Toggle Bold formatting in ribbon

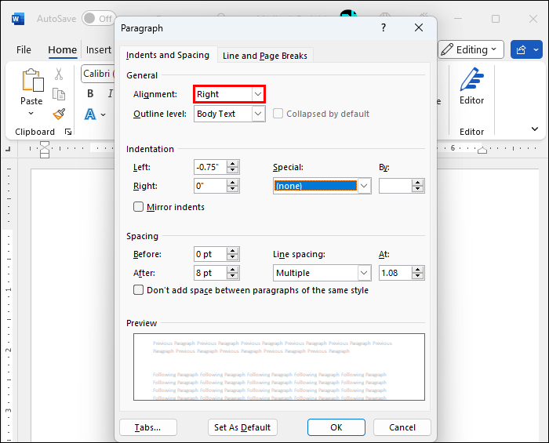tap(90, 94)
